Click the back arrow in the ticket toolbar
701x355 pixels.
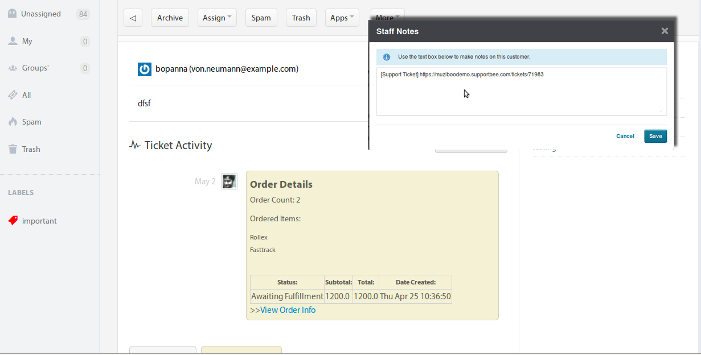pyautogui.click(x=133, y=17)
